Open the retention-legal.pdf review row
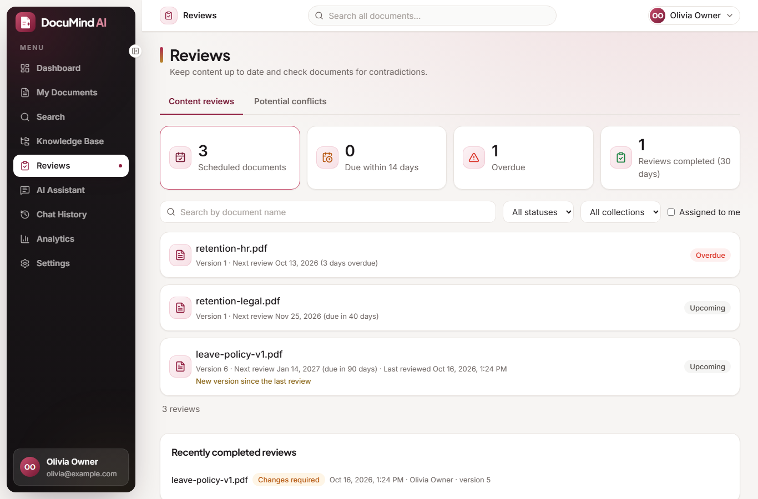 point(450,308)
